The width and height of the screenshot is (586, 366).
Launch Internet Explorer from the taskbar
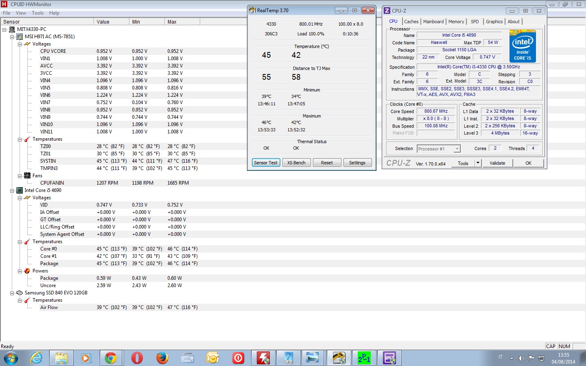pos(37,358)
